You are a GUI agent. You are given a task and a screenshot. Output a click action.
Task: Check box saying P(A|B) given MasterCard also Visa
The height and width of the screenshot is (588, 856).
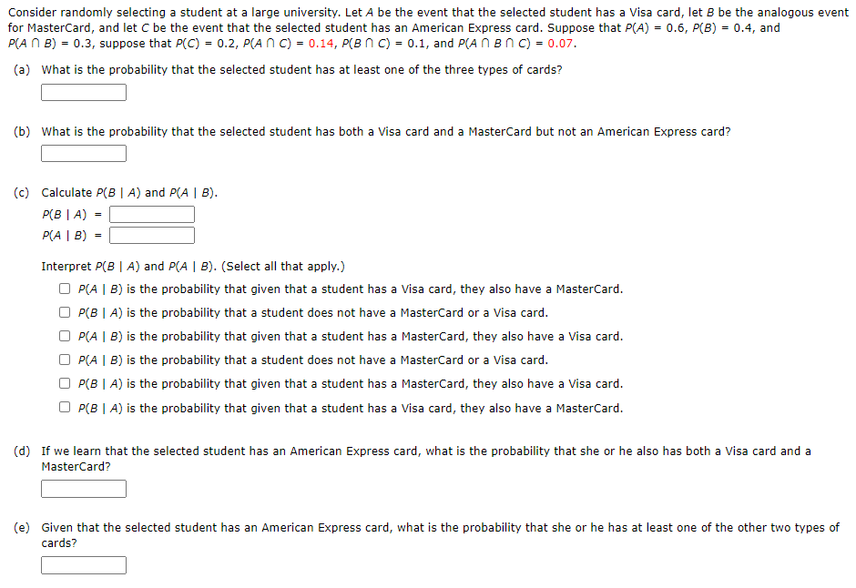click(64, 335)
